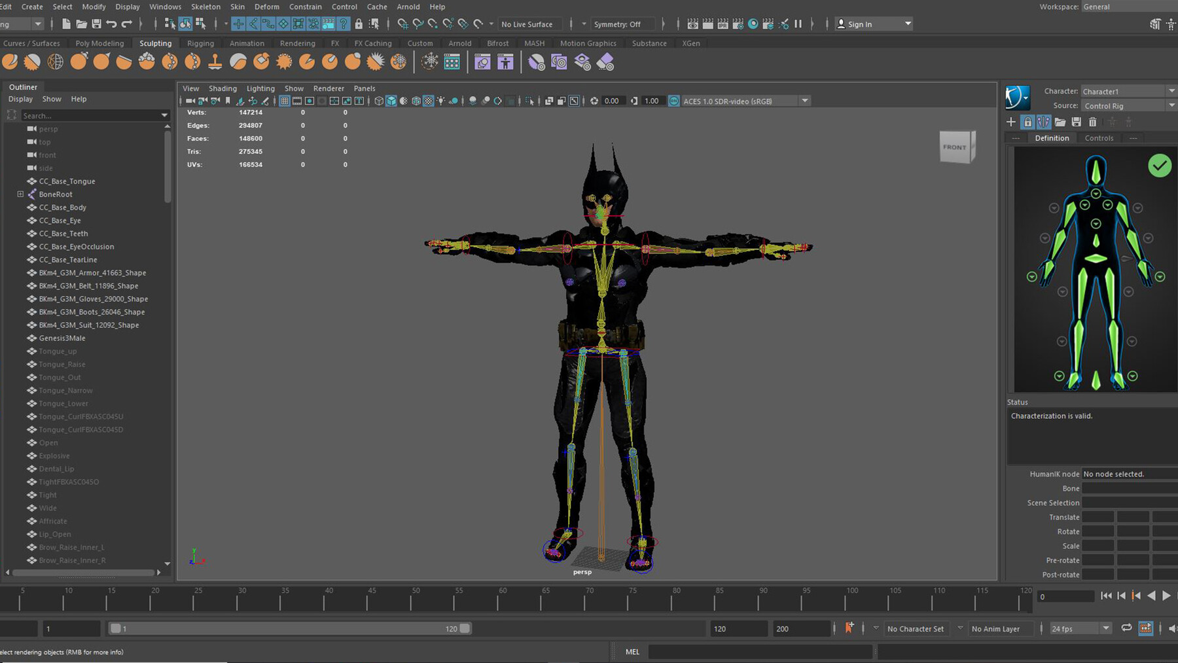Select the first sculpt brush on shelf
Viewport: 1178px width, 663px height.
click(x=10, y=62)
